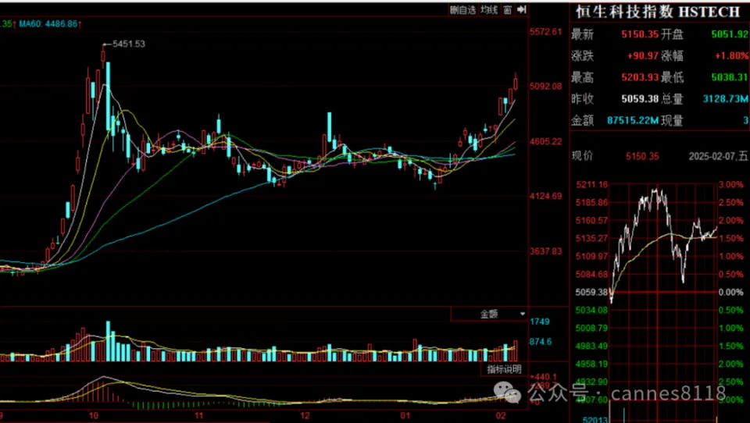Click the 5451.53 peak price marker
This screenshot has width=750, height=423.
128,44
